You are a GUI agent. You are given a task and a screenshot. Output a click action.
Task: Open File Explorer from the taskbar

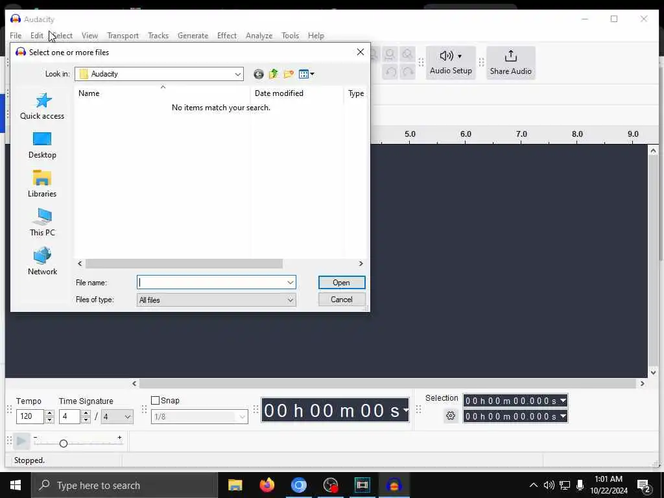click(x=235, y=485)
